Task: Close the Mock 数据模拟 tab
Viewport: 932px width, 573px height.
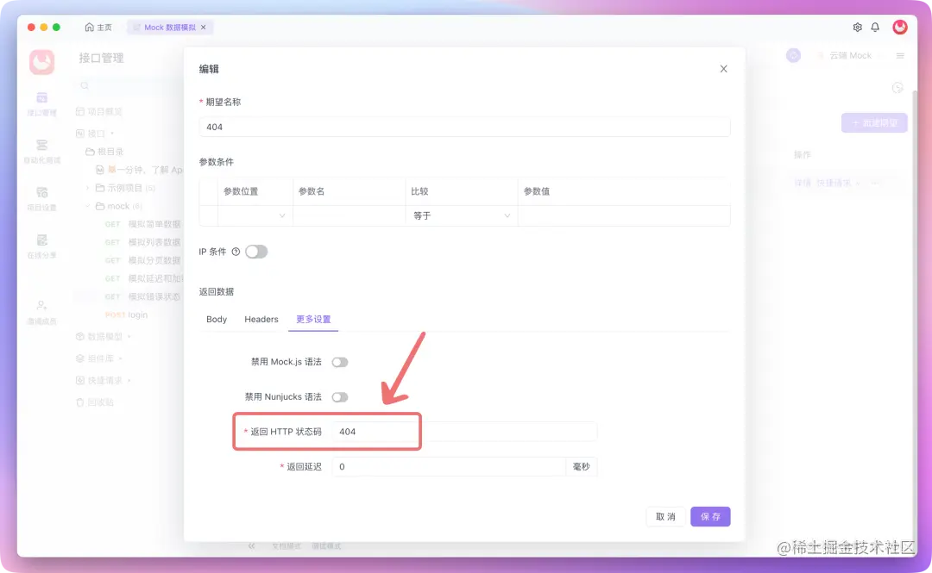Action: coord(204,28)
